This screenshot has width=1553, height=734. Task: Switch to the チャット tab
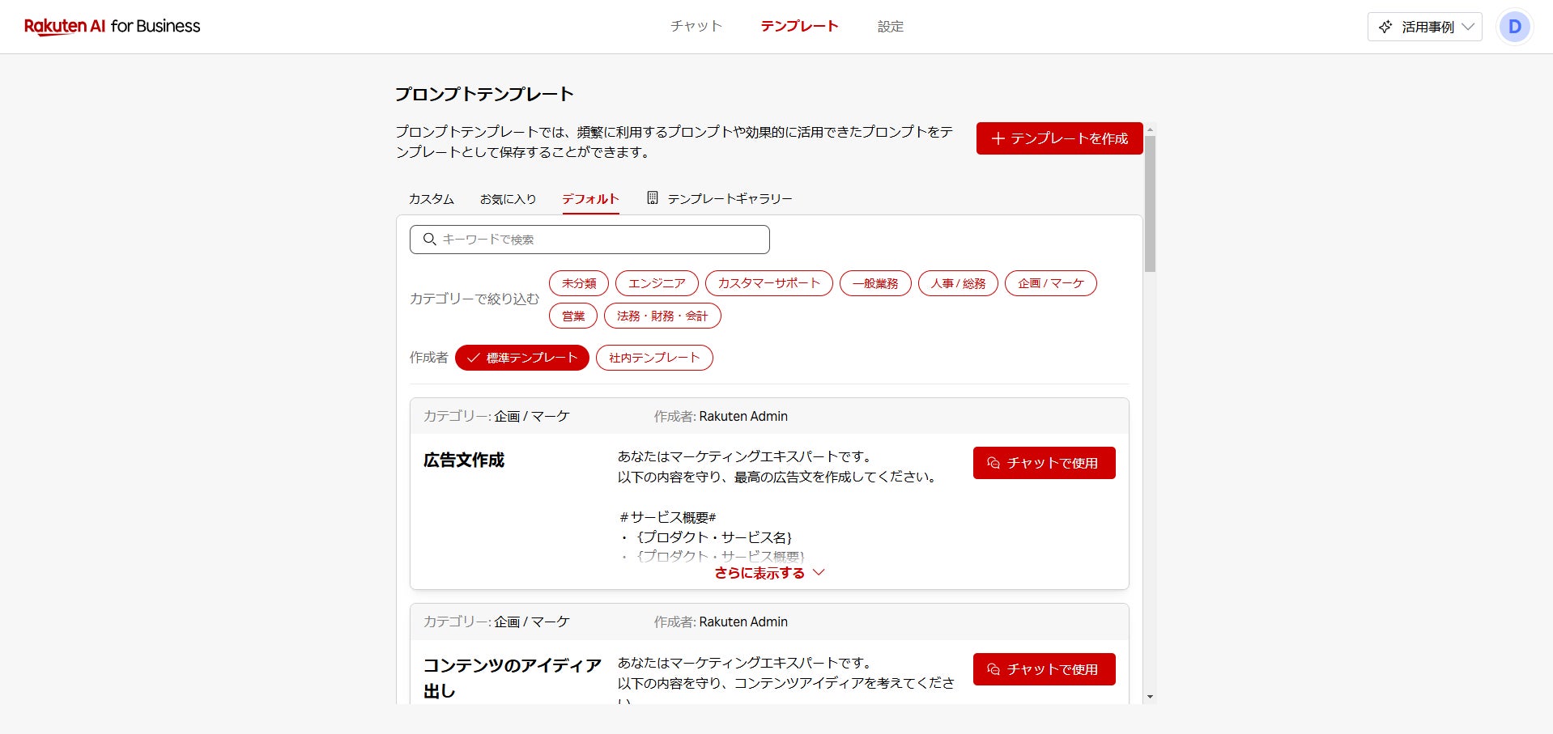tap(696, 27)
